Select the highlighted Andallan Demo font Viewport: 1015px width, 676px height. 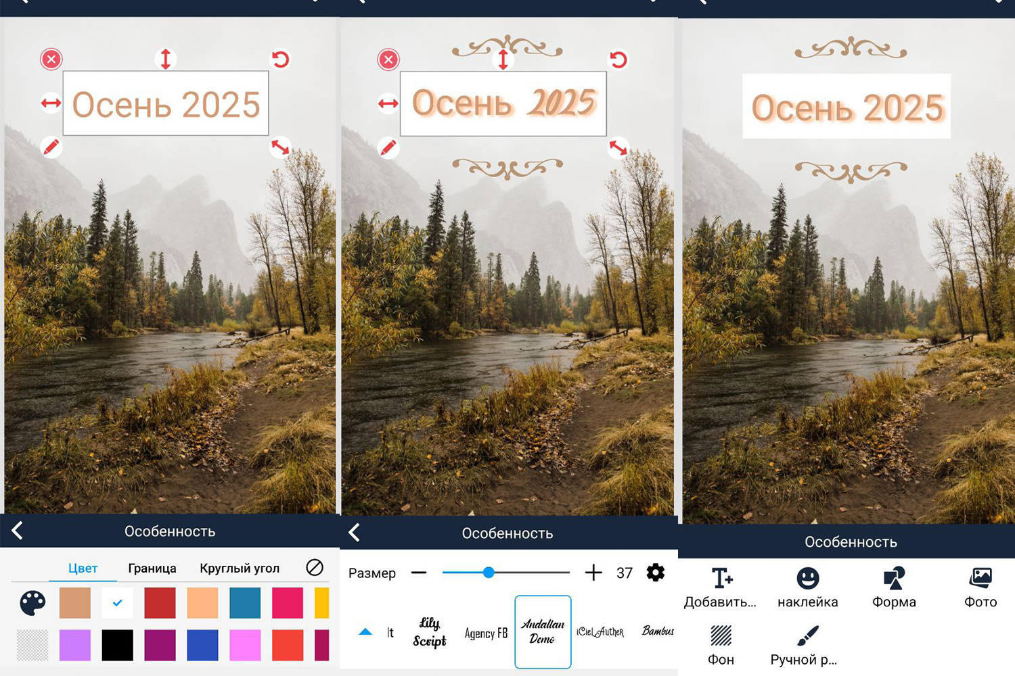click(x=543, y=631)
